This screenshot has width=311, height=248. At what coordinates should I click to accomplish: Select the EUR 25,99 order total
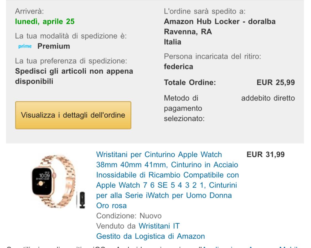(276, 82)
